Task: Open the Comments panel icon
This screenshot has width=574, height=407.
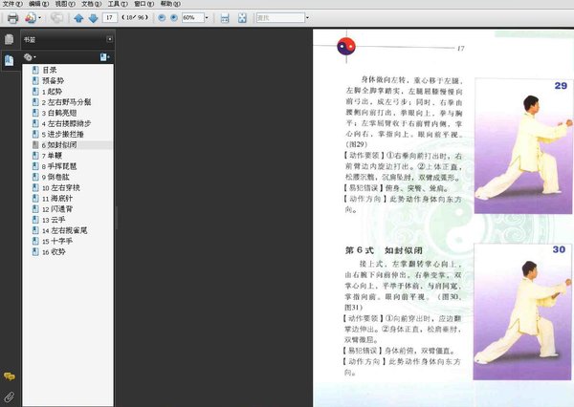Action: [10, 376]
